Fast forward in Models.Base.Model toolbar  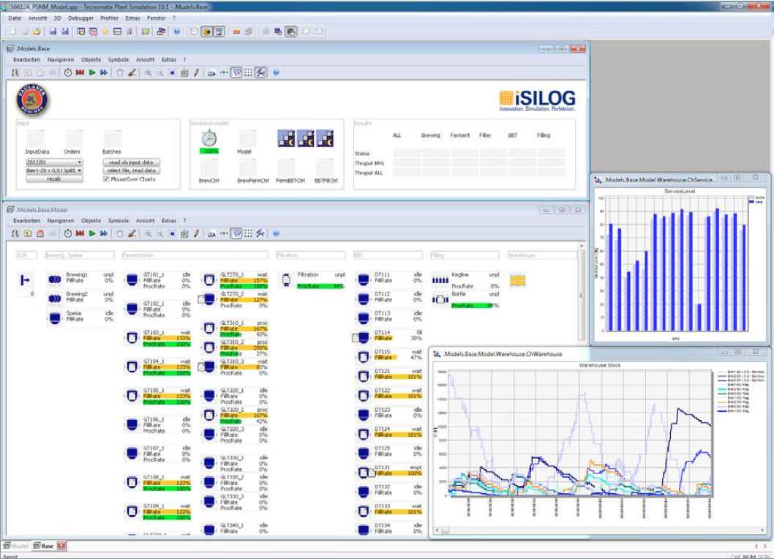tap(104, 233)
